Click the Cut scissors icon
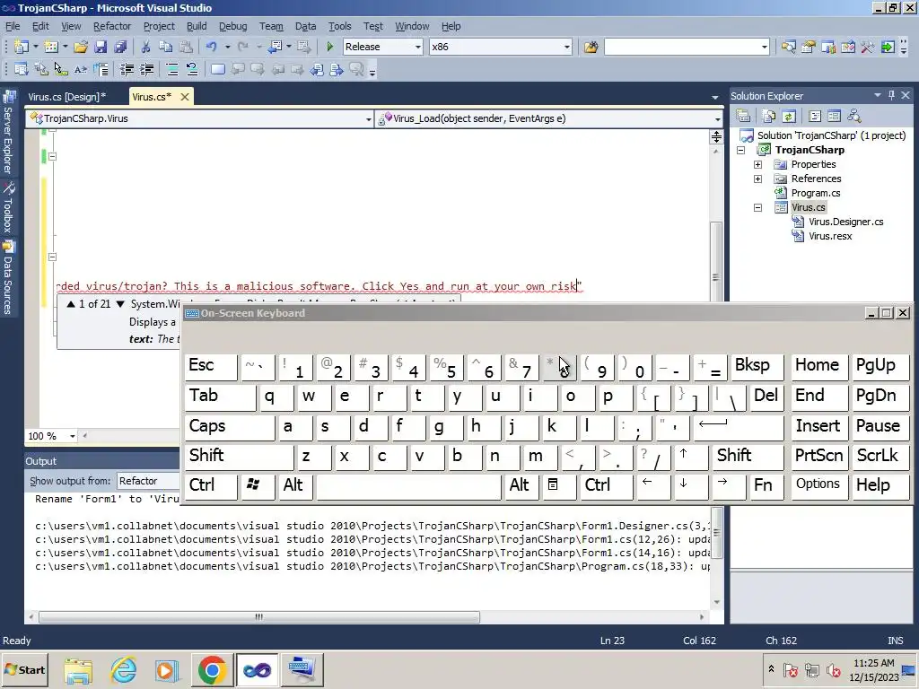This screenshot has height=689, width=919. point(146,47)
